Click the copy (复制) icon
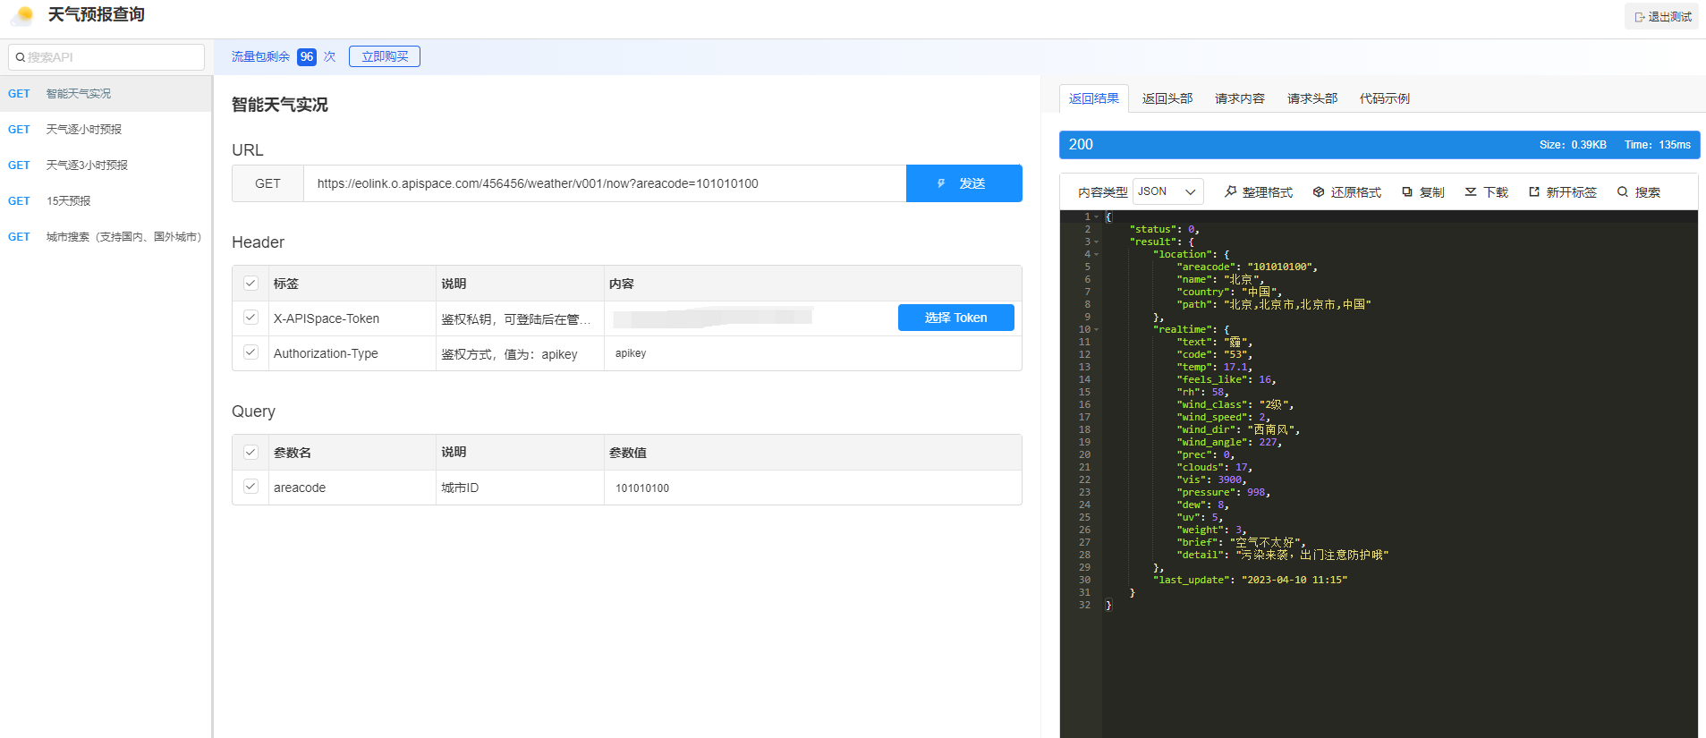 pos(1407,191)
